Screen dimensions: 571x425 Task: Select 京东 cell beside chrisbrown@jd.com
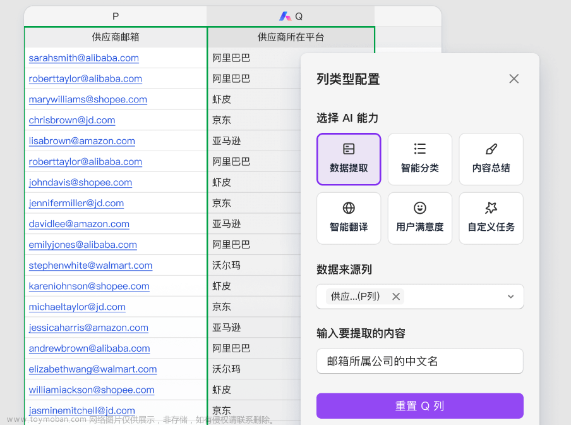254,120
